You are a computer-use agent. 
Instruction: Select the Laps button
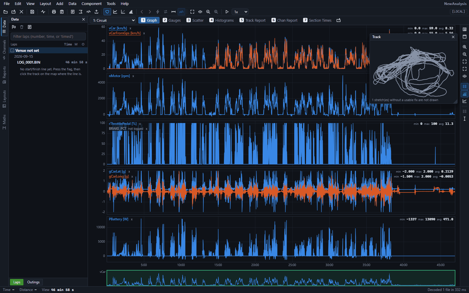coord(17,282)
